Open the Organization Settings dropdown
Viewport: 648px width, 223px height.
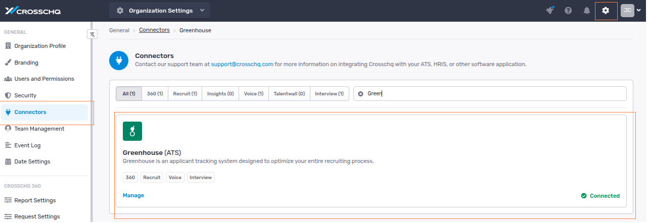coord(160,11)
